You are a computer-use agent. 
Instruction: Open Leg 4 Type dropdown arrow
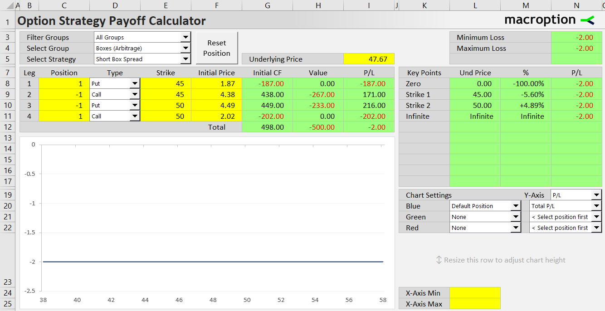(x=135, y=116)
